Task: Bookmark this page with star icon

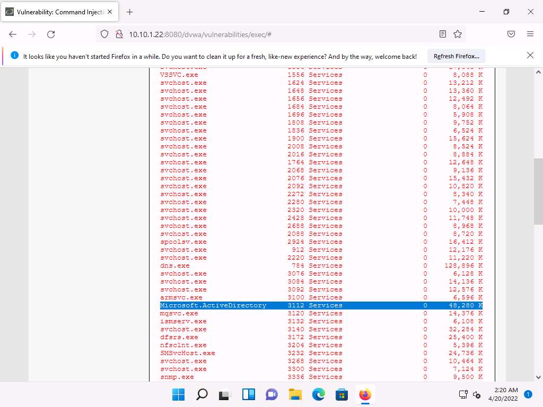Action: click(x=458, y=34)
